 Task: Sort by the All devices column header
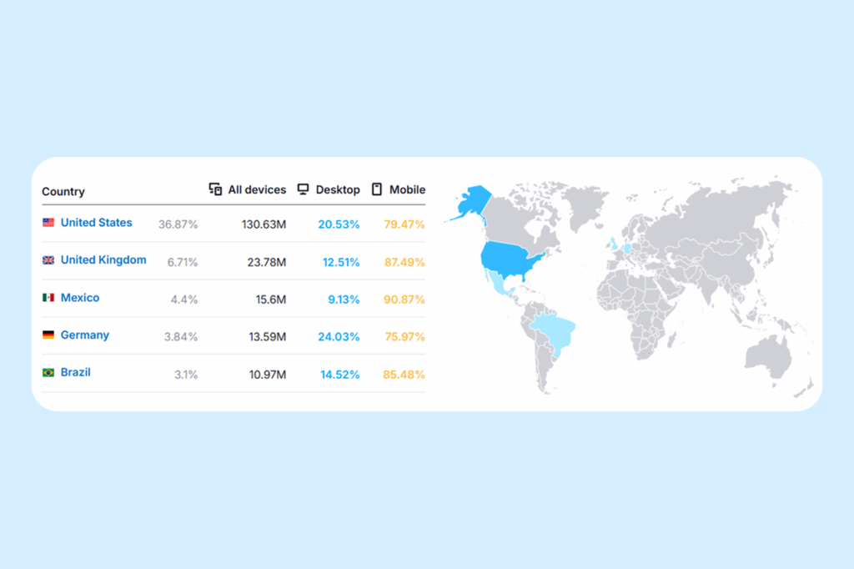point(257,190)
